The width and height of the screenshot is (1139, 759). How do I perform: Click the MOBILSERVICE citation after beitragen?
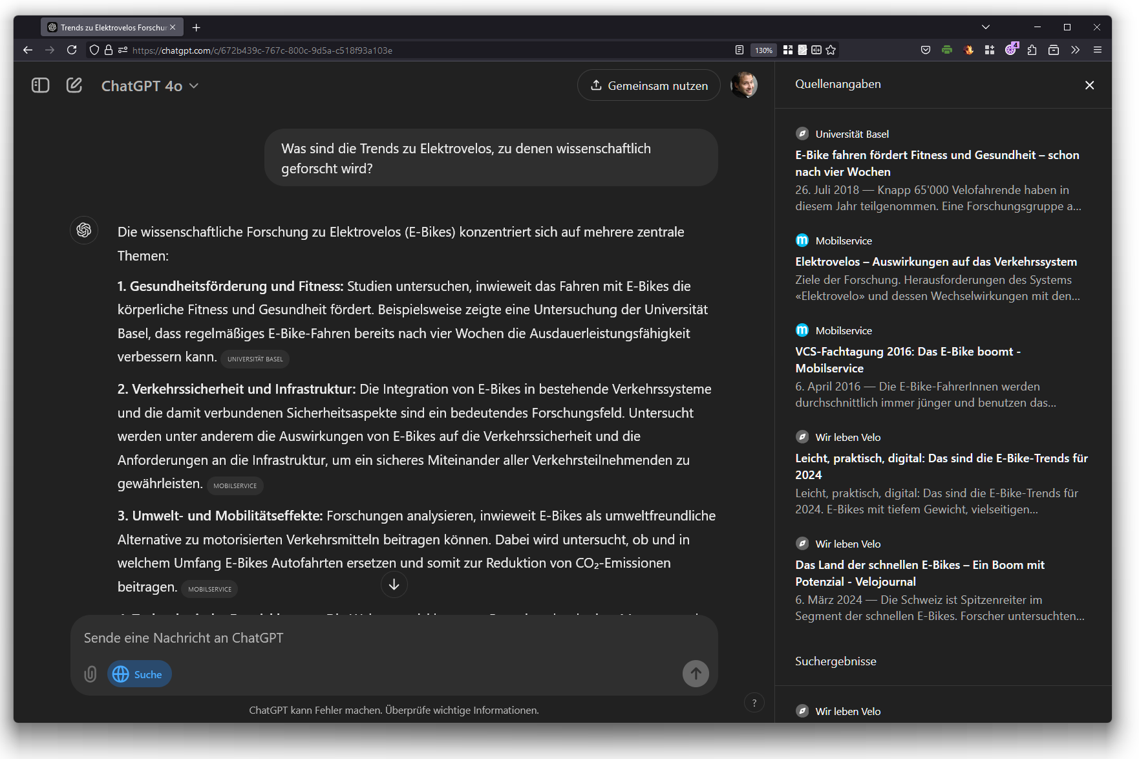click(x=209, y=589)
